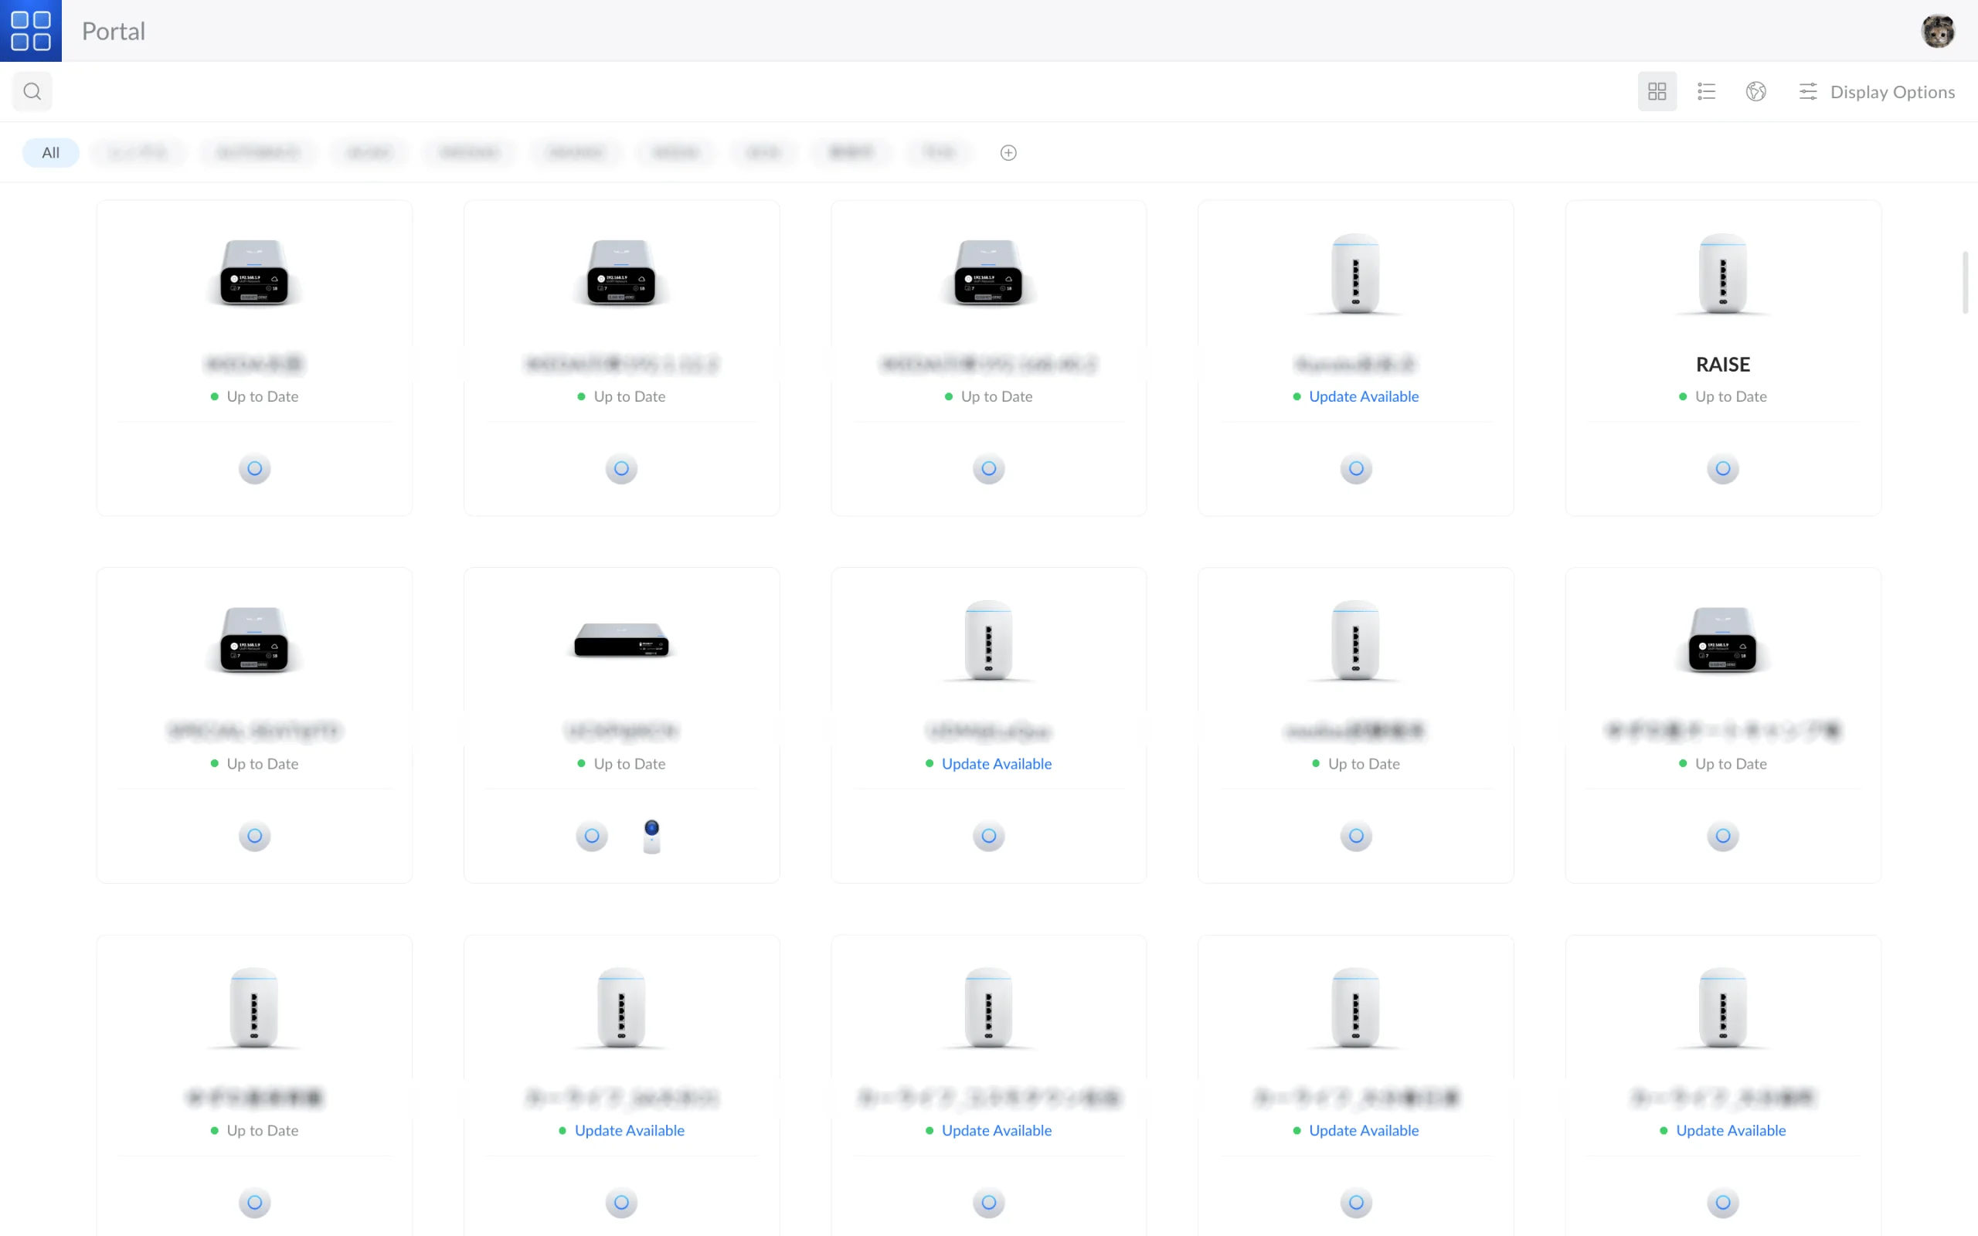Viewport: 1978px width, 1236px height.
Task: Open the RAISE console device image
Action: 1723,275
